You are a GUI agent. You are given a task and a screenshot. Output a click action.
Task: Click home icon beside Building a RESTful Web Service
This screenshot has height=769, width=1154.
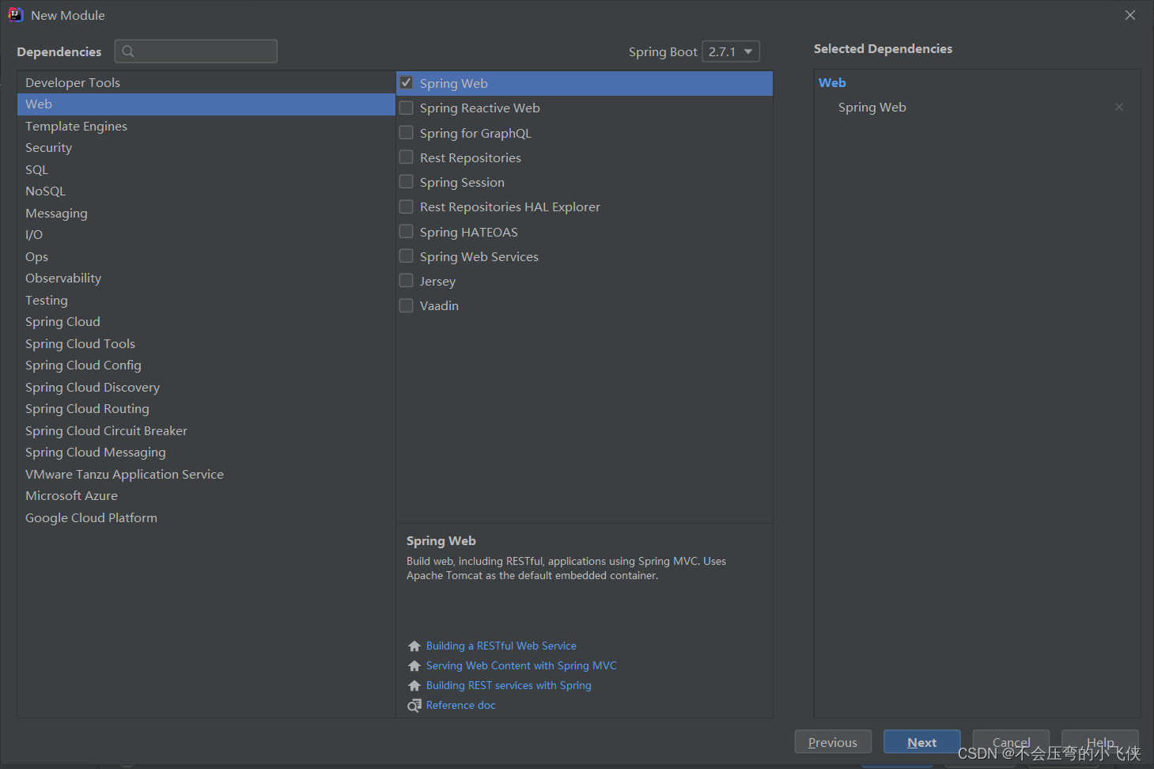[414, 646]
